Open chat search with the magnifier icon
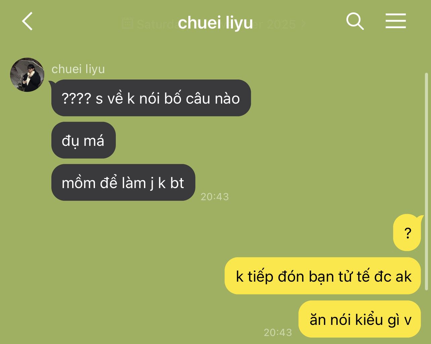The image size is (431, 344). coord(355,21)
